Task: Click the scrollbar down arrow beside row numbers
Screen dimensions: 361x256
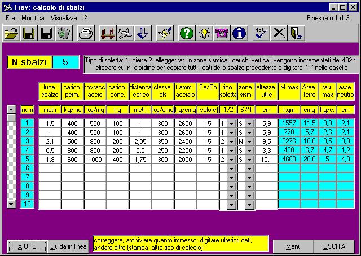Action: 11,203
